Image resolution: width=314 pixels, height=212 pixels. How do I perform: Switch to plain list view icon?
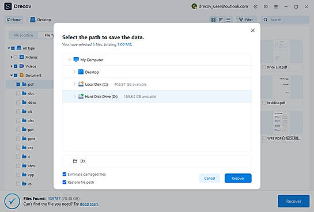pyautogui.click(x=228, y=20)
